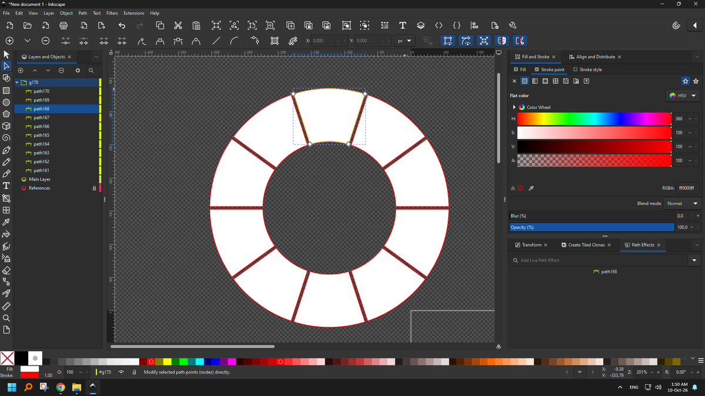The width and height of the screenshot is (705, 396).
Task: Select the Selector arrow tool
Action: point(6,55)
